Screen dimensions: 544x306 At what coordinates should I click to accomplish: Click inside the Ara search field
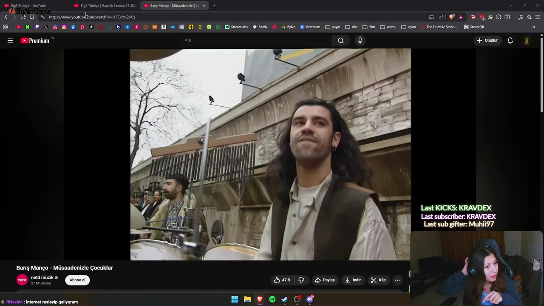tap(256, 40)
